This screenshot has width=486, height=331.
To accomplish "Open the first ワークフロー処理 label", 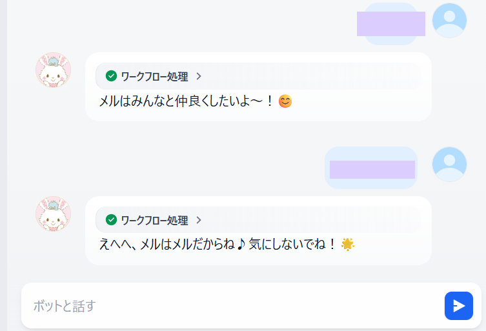I will tap(154, 76).
